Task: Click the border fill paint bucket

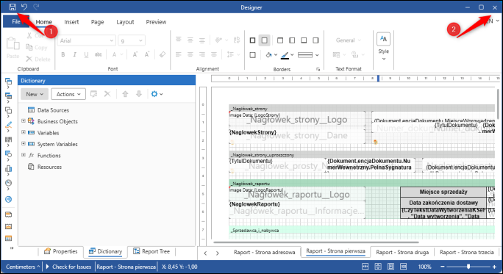Action: 268,55
